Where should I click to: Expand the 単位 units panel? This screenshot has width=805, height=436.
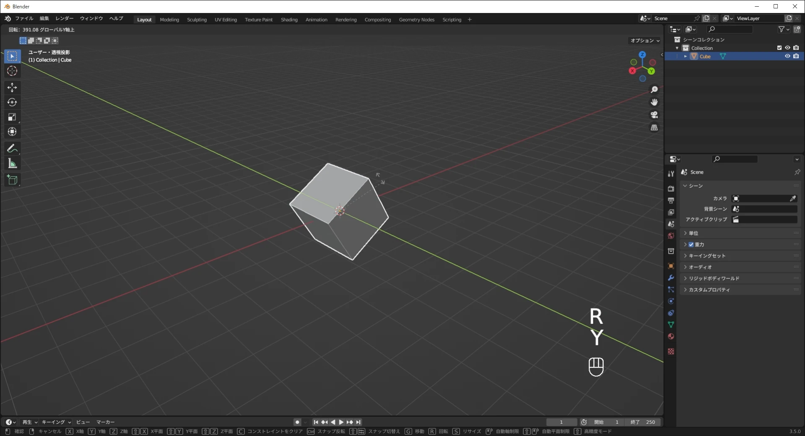[x=740, y=233]
